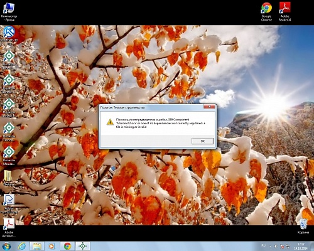Screen dimensions: 314x251
Task: Open Action Center flag with red X
Action: [282, 247]
